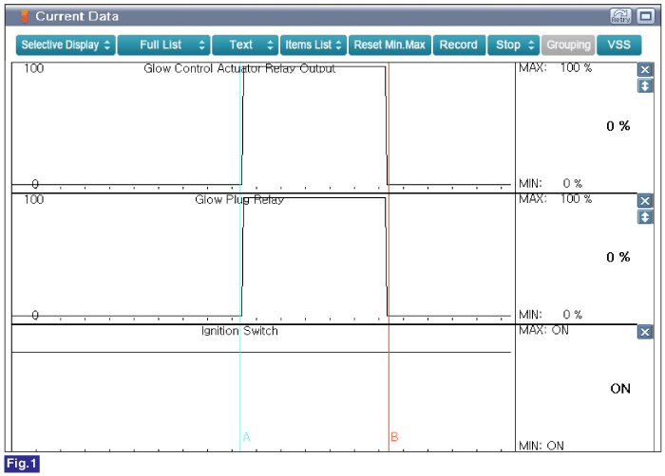This screenshot has width=665, height=476.
Task: Click the Record button
Action: click(459, 45)
